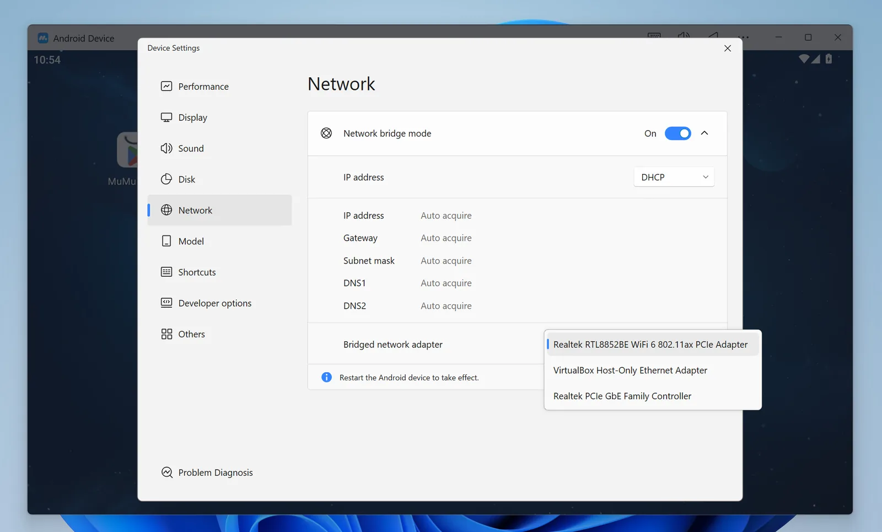882x532 pixels.
Task: Click the blue info icon beside restart notice
Action: click(326, 377)
